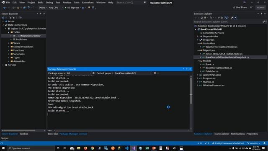This screenshot has height=151, width=268.
Task: Switch to the Notifications tab
Action: click(238, 134)
